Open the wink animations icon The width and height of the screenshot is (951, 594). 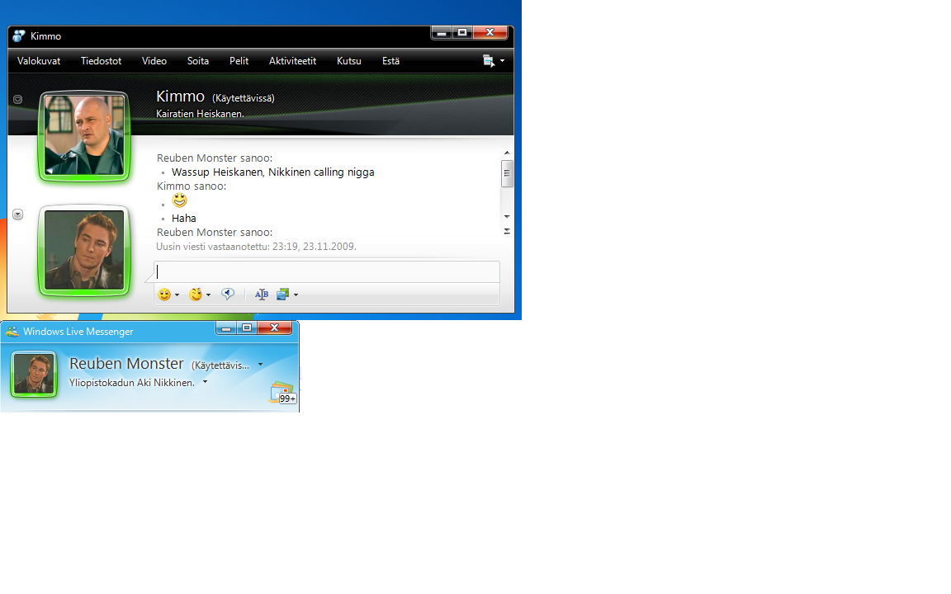click(196, 295)
